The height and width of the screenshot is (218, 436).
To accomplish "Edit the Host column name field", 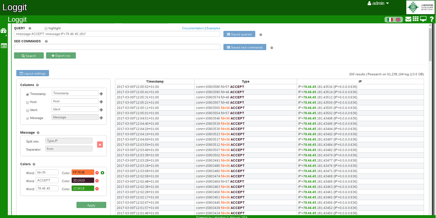I will point(75,101).
